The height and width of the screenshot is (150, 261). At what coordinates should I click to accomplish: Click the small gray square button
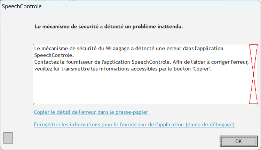8,138
